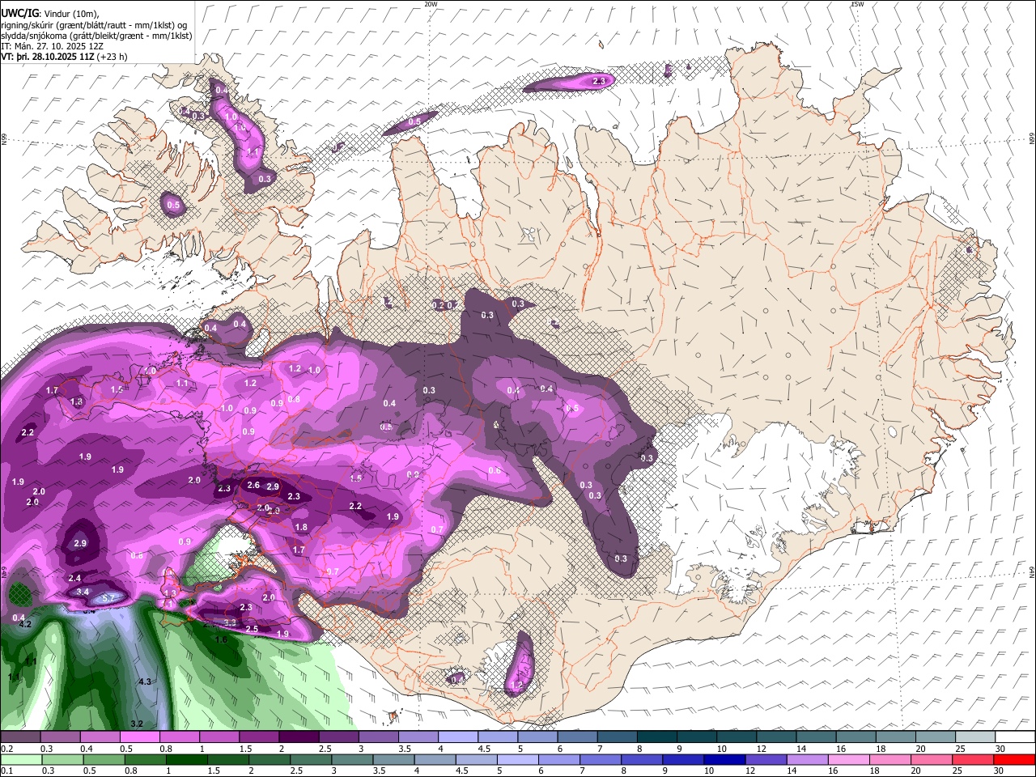Click the '2.4' value on the map
This screenshot has height=777, width=1036.
(x=75, y=578)
